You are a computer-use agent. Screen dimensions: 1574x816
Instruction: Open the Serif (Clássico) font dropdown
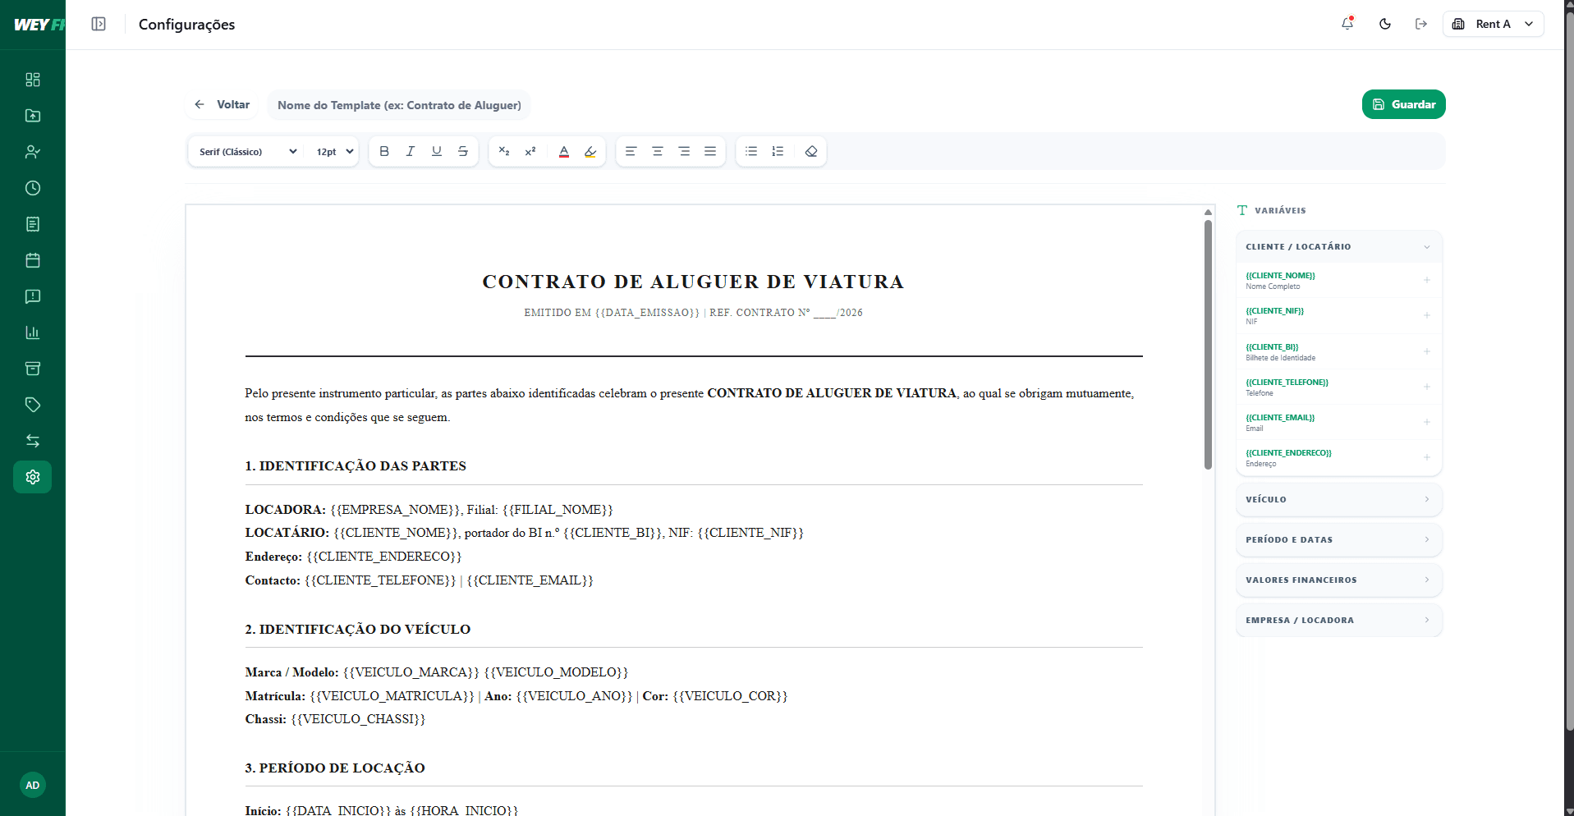pyautogui.click(x=247, y=152)
